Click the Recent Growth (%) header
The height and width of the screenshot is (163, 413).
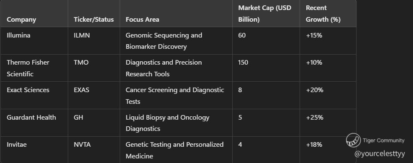click(x=323, y=14)
